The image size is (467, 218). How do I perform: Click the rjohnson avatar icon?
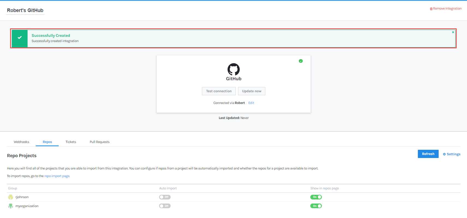(11, 197)
